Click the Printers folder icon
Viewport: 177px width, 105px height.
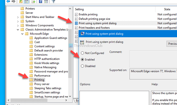22,9
